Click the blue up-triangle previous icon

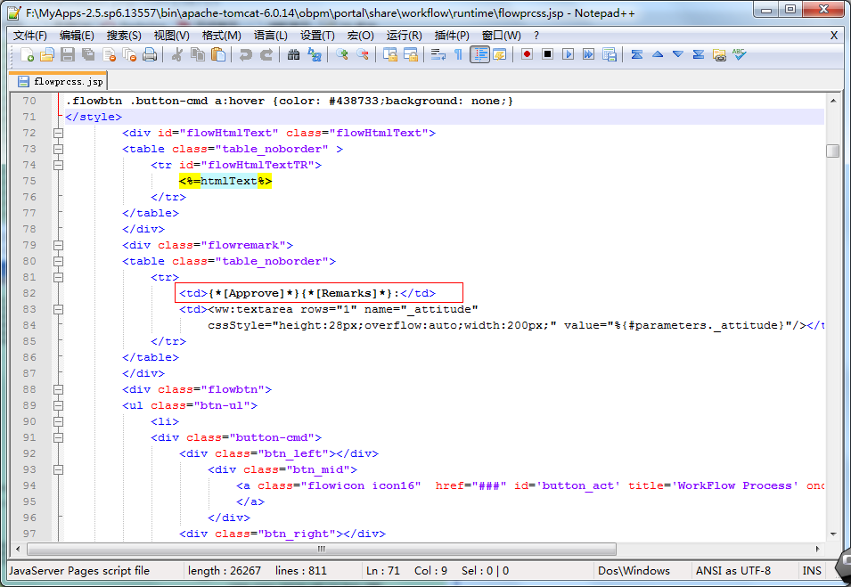click(x=658, y=54)
